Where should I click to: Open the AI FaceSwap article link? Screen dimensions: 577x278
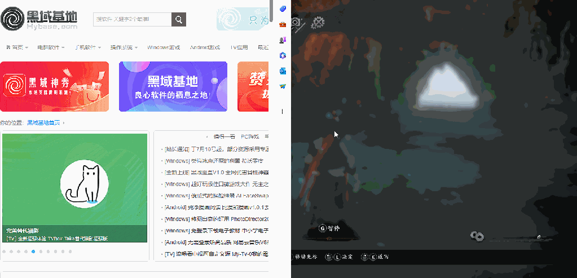[217, 196]
